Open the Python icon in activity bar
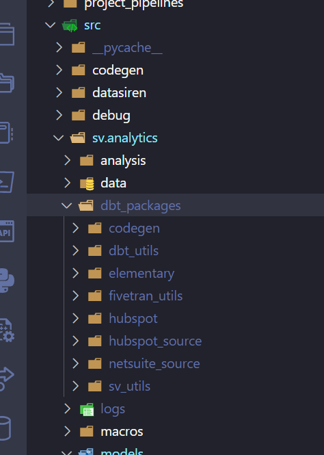Image resolution: width=324 pixels, height=455 pixels. [6, 281]
